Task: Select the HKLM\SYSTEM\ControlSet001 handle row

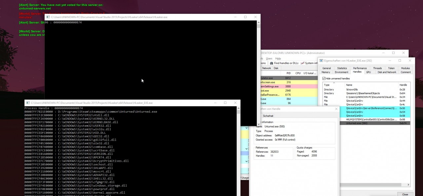Action: pyautogui.click(x=375, y=120)
